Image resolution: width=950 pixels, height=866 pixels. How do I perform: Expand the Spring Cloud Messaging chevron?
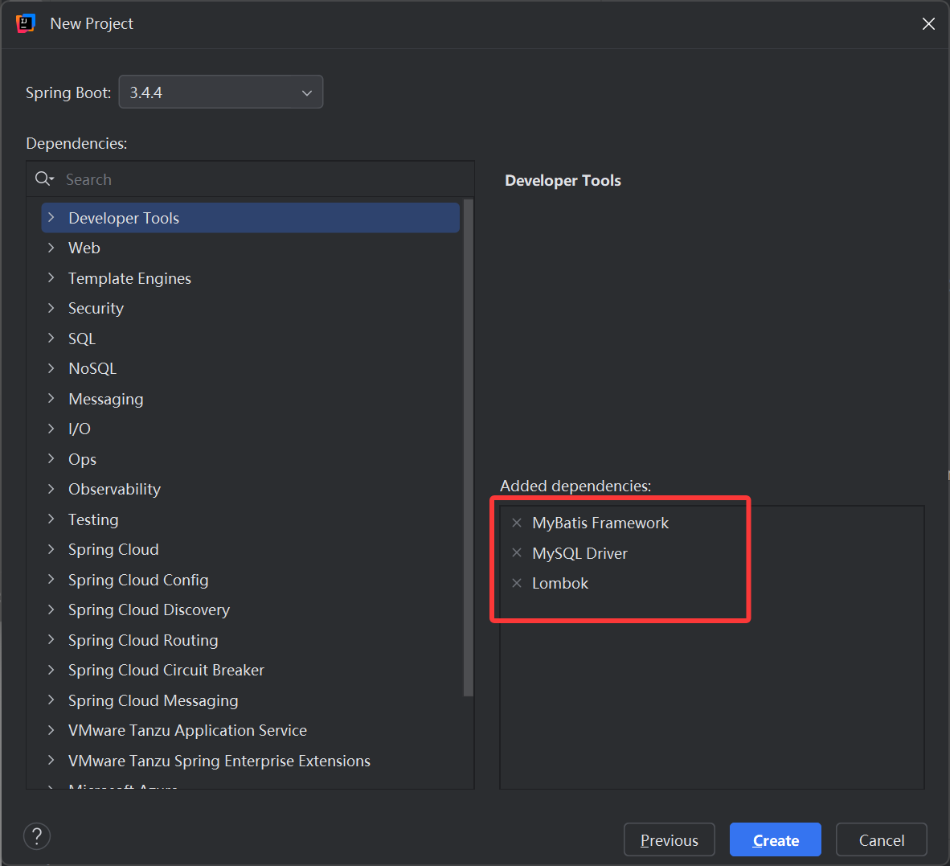pyautogui.click(x=51, y=700)
